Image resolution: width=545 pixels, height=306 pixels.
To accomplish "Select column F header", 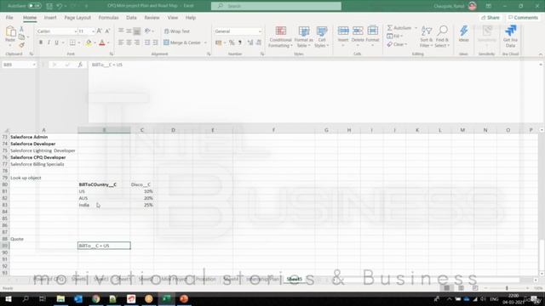I will [x=273, y=130].
